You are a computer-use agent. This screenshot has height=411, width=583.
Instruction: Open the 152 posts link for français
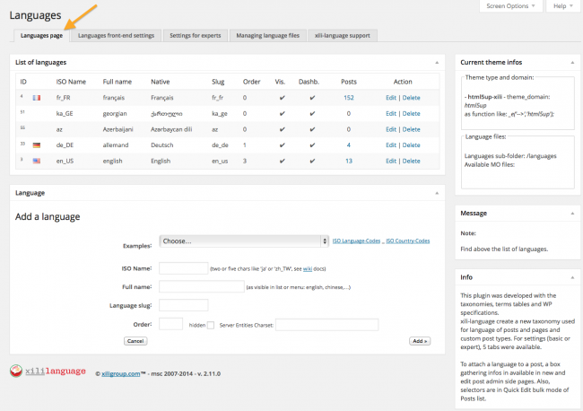(x=349, y=98)
